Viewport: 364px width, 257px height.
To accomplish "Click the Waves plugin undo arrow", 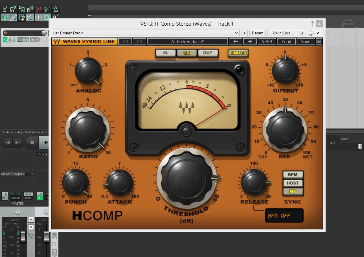I will 125,42.
